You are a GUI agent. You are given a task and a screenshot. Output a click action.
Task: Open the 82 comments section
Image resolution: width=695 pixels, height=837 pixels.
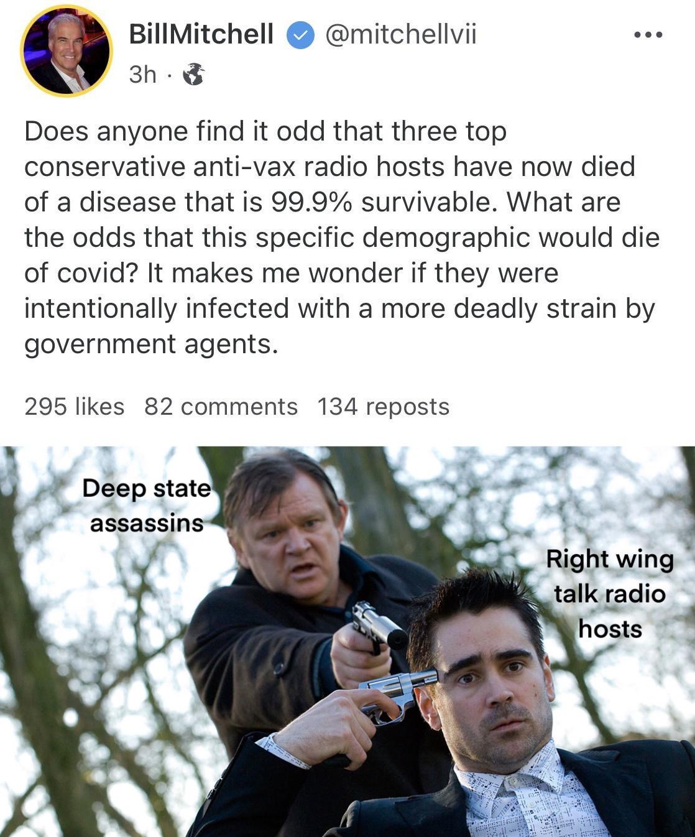221,407
